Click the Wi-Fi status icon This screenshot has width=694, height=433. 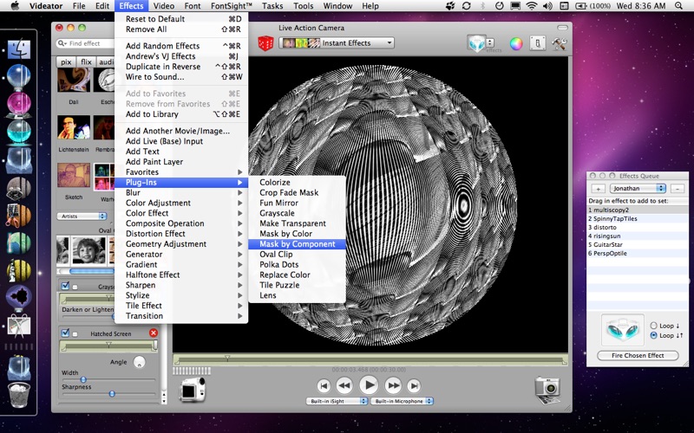tap(532, 6)
